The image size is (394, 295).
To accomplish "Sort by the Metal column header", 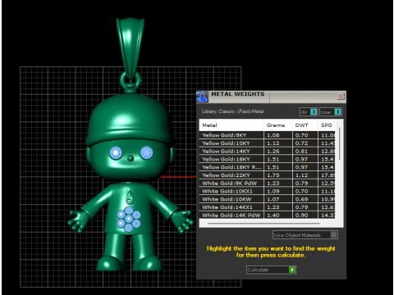I will [x=231, y=125].
